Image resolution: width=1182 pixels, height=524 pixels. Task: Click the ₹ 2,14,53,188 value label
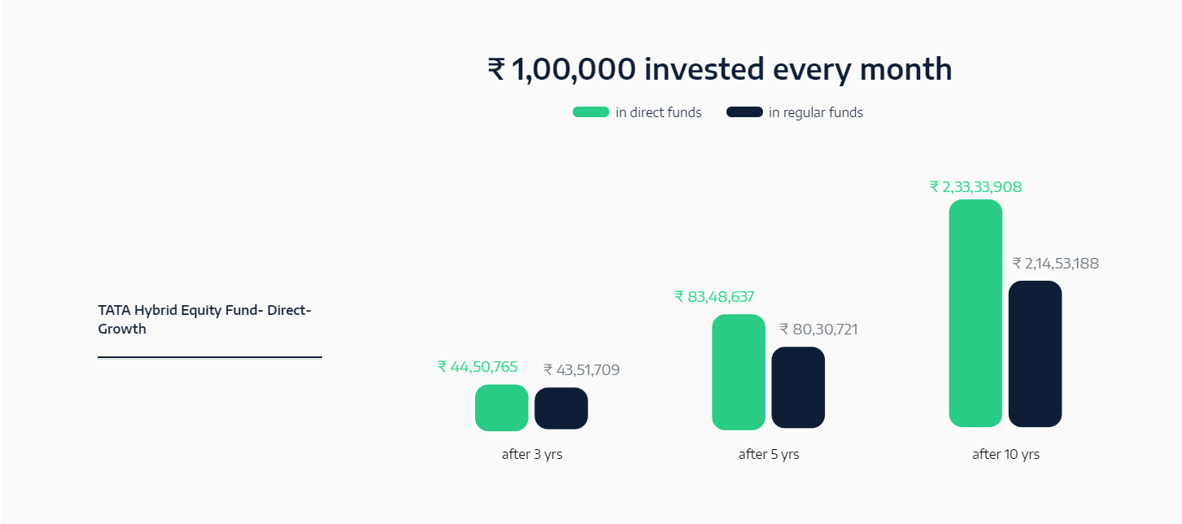(x=1056, y=264)
